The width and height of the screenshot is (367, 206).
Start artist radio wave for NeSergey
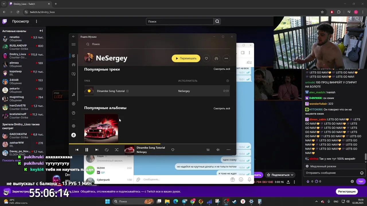pyautogui.click(x=216, y=58)
